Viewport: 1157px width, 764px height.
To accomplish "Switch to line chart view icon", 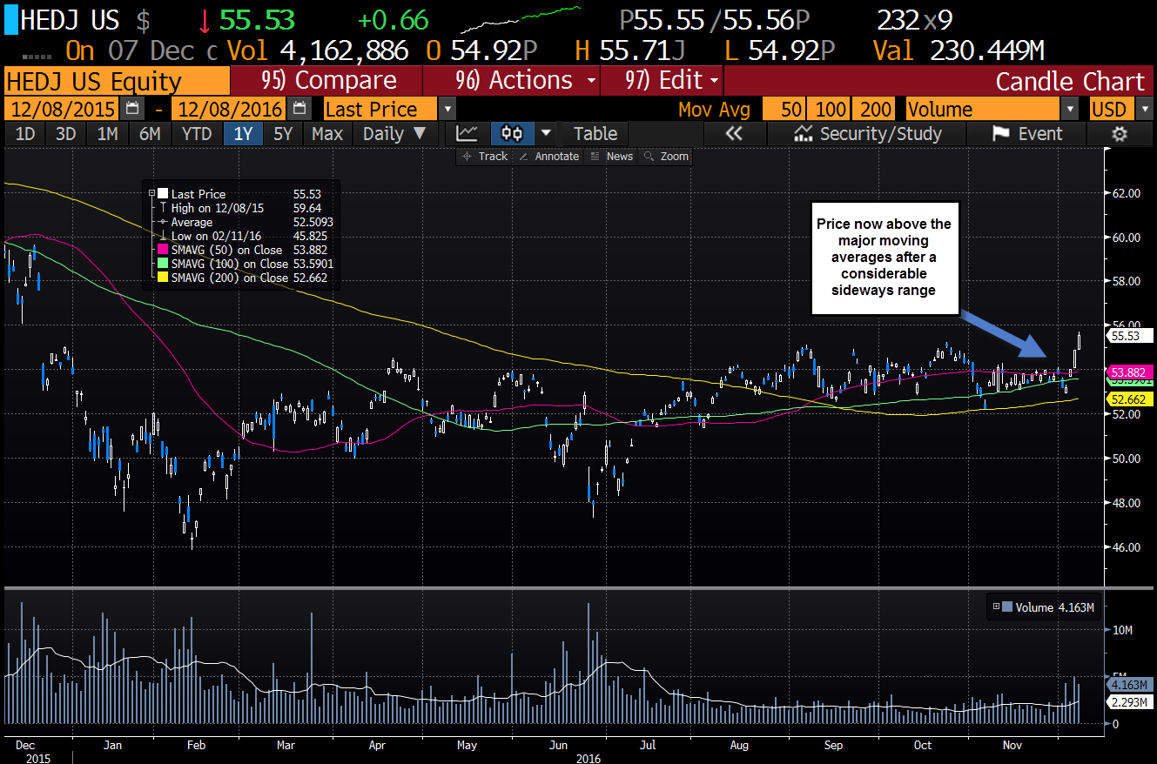I will (468, 134).
